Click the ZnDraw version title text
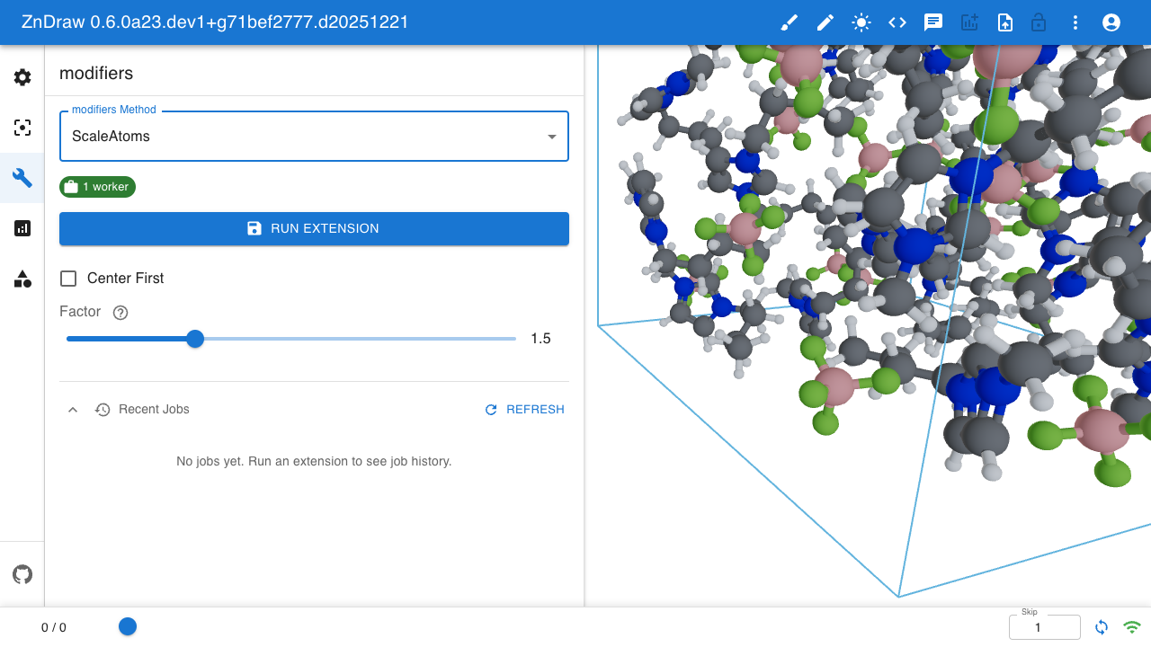 point(216,22)
